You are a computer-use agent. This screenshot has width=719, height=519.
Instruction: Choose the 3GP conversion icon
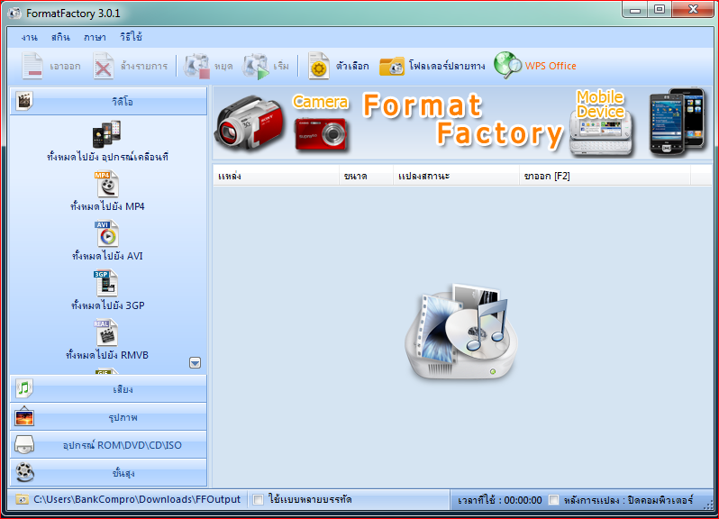coord(107,283)
